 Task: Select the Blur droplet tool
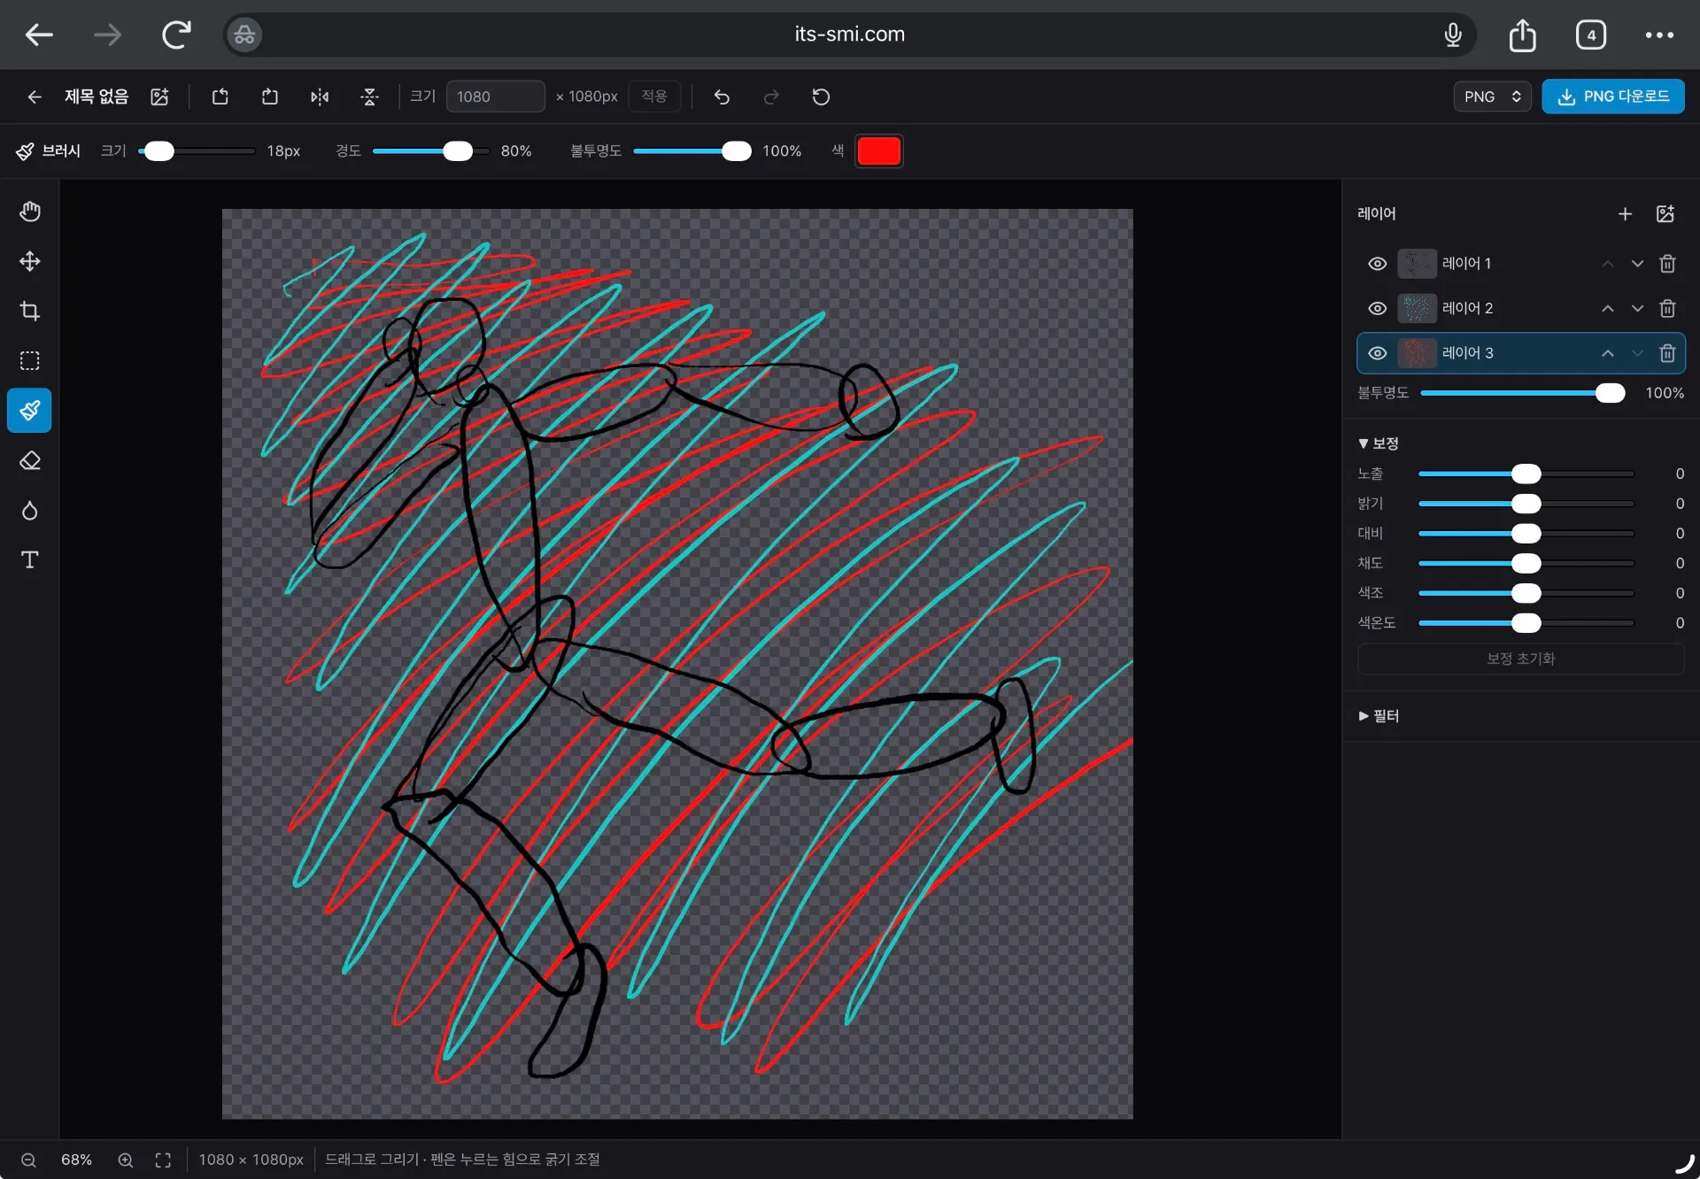point(30,510)
